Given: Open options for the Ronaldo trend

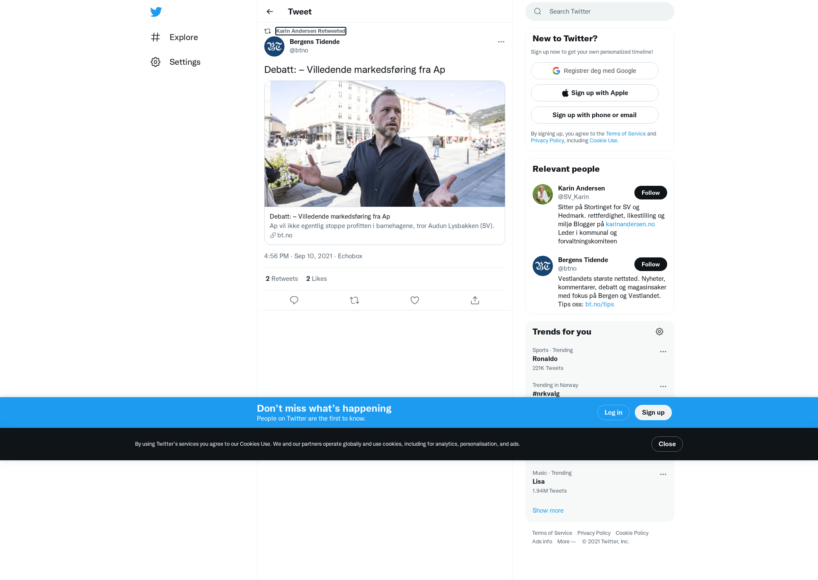Looking at the screenshot, I should click(x=663, y=352).
